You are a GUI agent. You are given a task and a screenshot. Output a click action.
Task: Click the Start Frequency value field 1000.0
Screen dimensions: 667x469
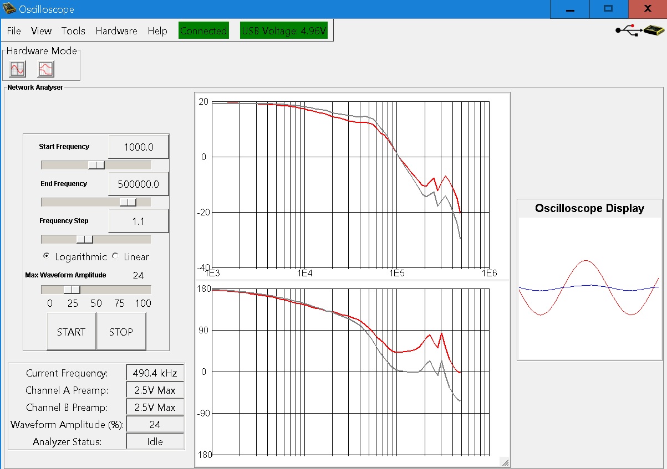click(138, 147)
